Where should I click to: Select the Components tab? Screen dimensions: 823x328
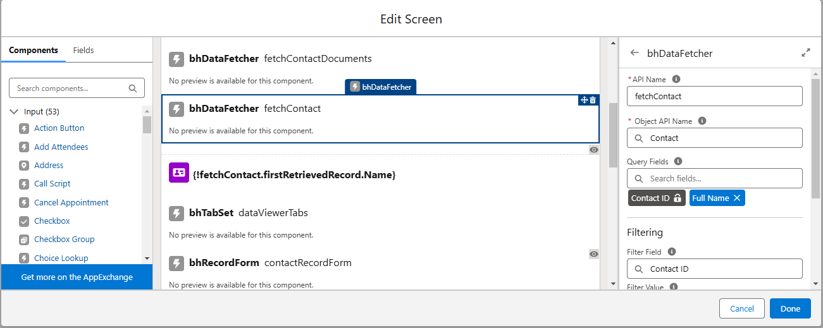pos(34,50)
